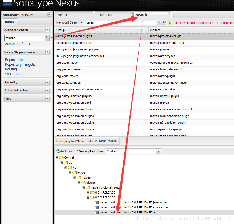234x224 pixels.
Task: Expand the 0.0.1.RELEASE tree node
Action: tap(88, 193)
